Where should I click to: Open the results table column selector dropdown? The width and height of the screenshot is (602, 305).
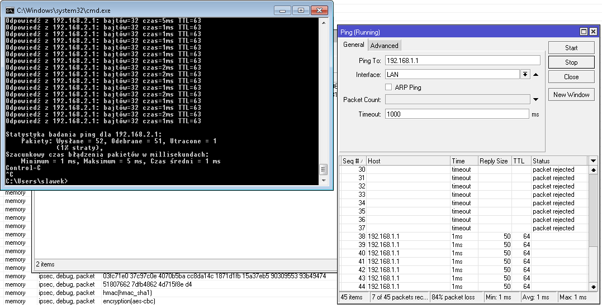coord(593,161)
